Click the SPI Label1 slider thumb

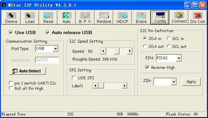coord(101,86)
